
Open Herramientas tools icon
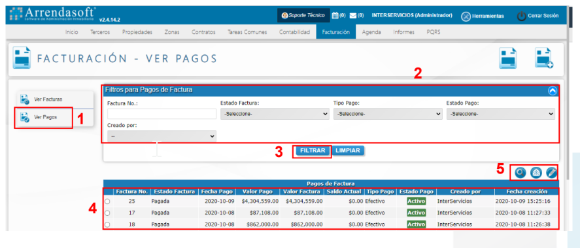pos(466,16)
